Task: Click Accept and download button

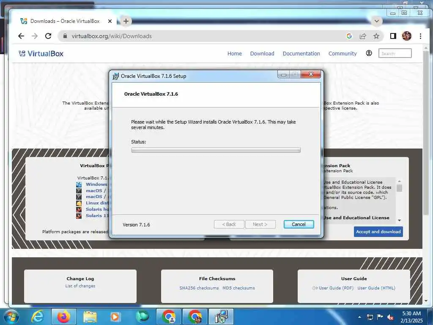Action: coord(378,231)
